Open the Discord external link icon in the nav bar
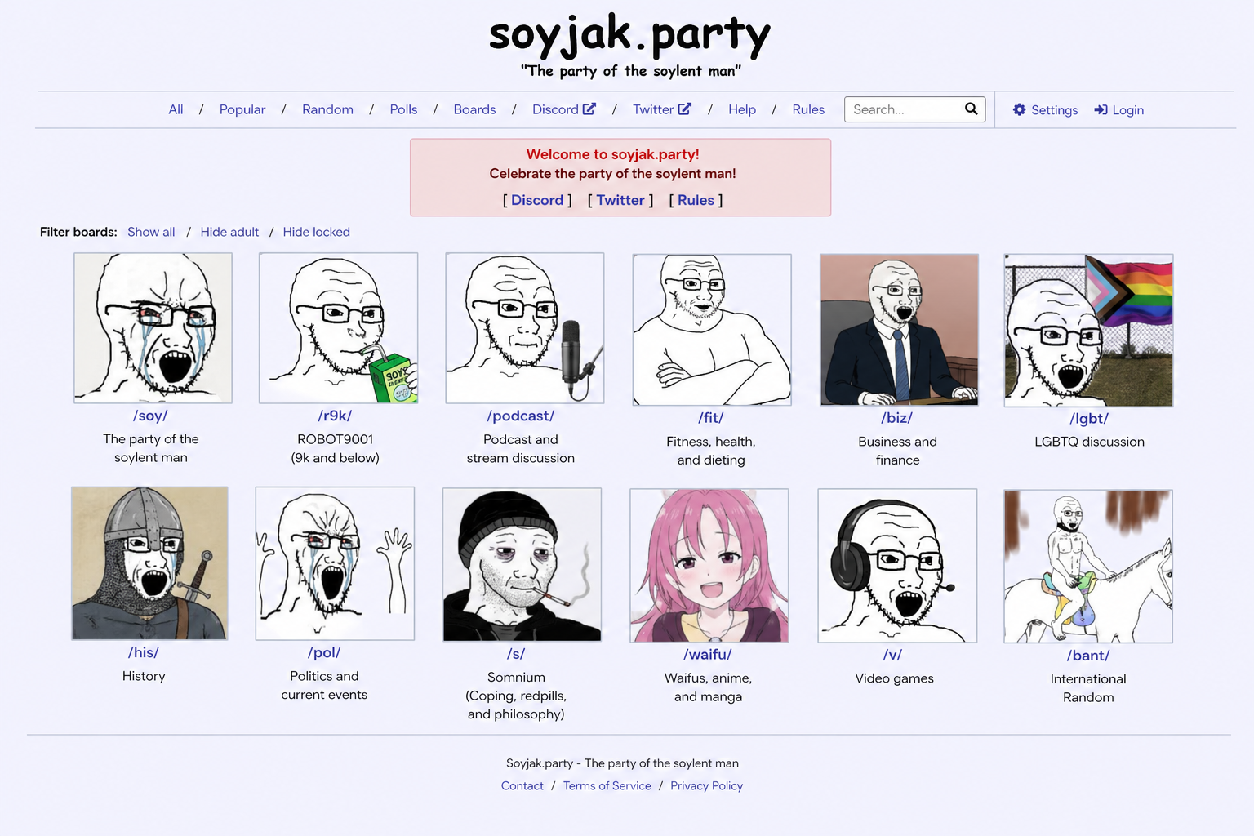This screenshot has height=836, width=1254. tap(589, 109)
